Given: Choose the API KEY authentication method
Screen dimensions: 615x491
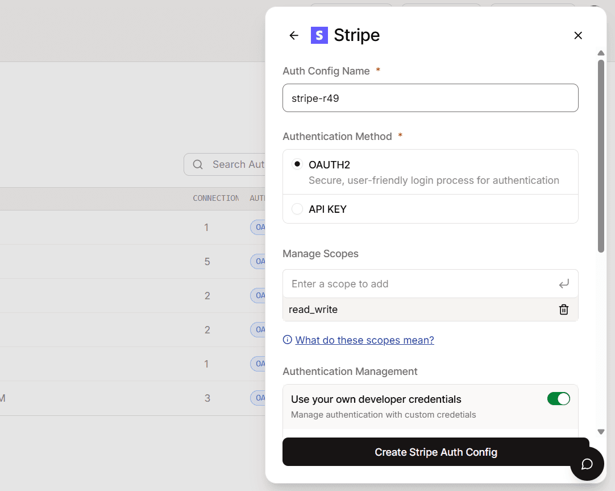Looking at the screenshot, I should [x=297, y=209].
